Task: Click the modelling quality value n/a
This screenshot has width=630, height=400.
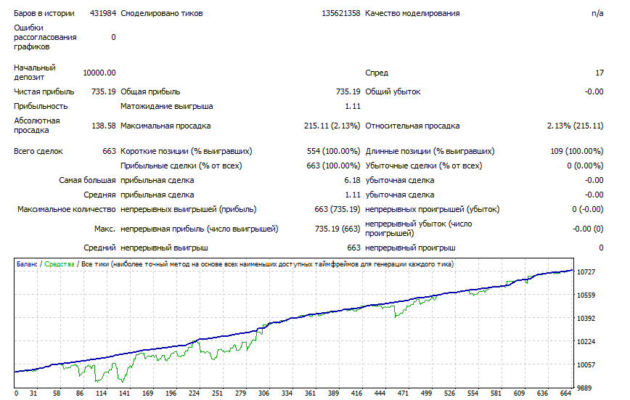Action: tap(597, 13)
